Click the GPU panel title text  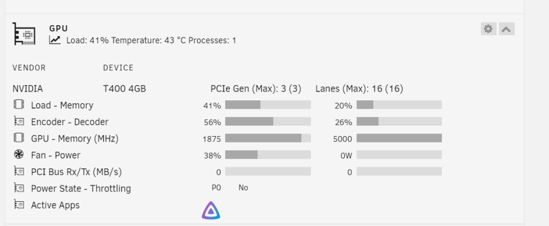pos(59,29)
